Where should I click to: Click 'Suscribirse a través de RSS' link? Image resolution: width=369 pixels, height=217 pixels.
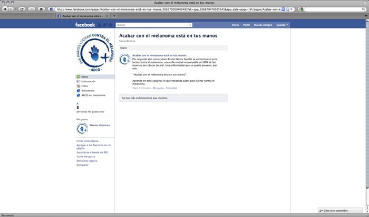pos(92,153)
